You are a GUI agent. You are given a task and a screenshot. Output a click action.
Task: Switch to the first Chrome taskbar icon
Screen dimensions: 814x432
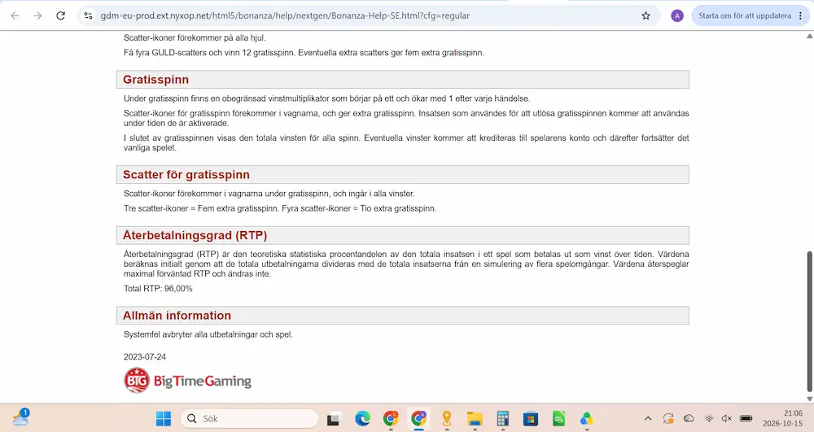[391, 418]
